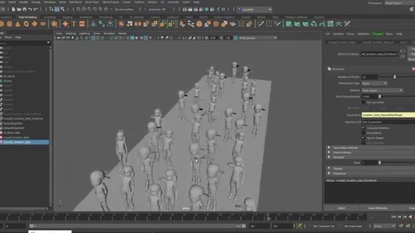
Task: Open the sRGB gamma view transform dropdown
Action: 257,38
